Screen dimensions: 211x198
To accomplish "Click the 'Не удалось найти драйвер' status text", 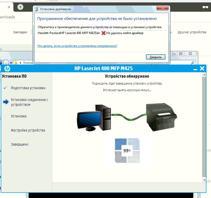I will pos(125,33).
